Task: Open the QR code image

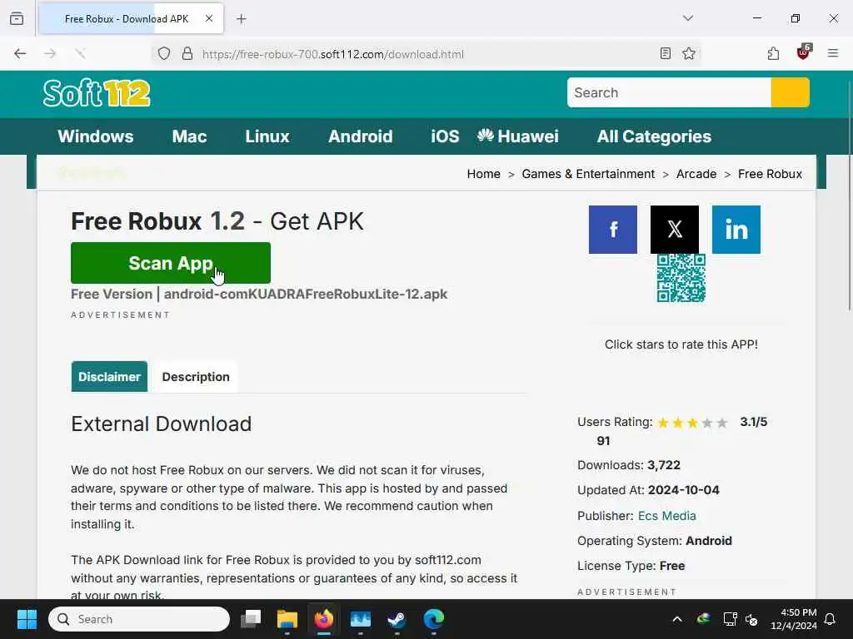Action: 681,278
